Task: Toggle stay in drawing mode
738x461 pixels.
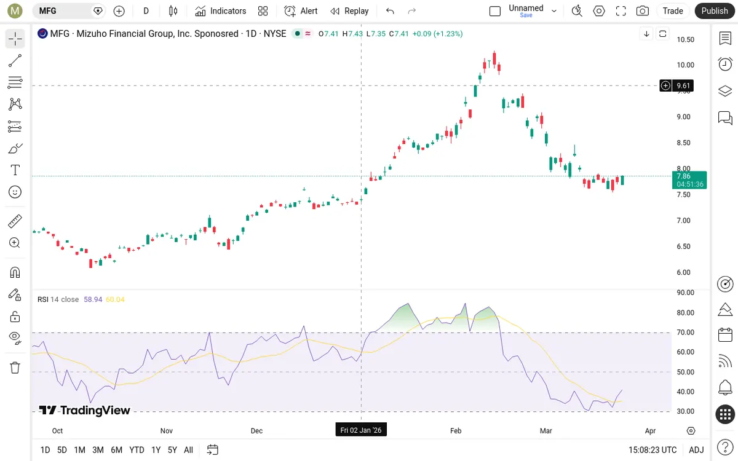Action: [15, 294]
